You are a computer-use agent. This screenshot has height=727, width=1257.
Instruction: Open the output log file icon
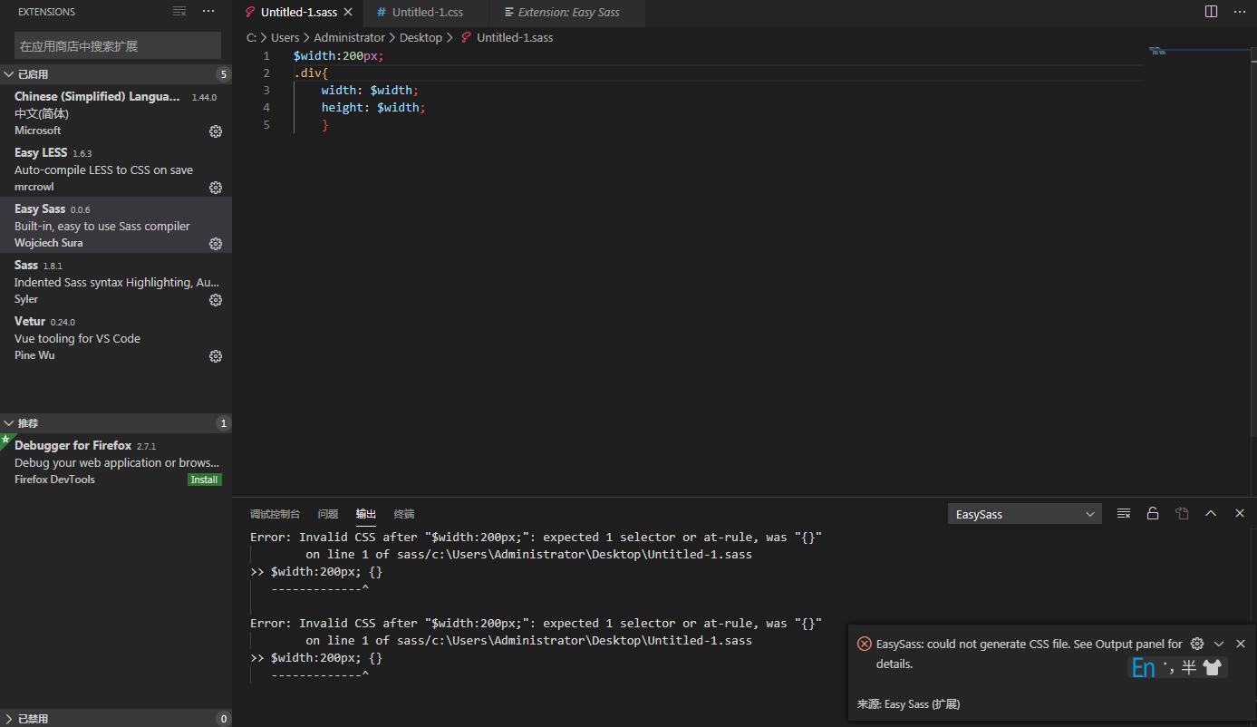(x=1182, y=513)
